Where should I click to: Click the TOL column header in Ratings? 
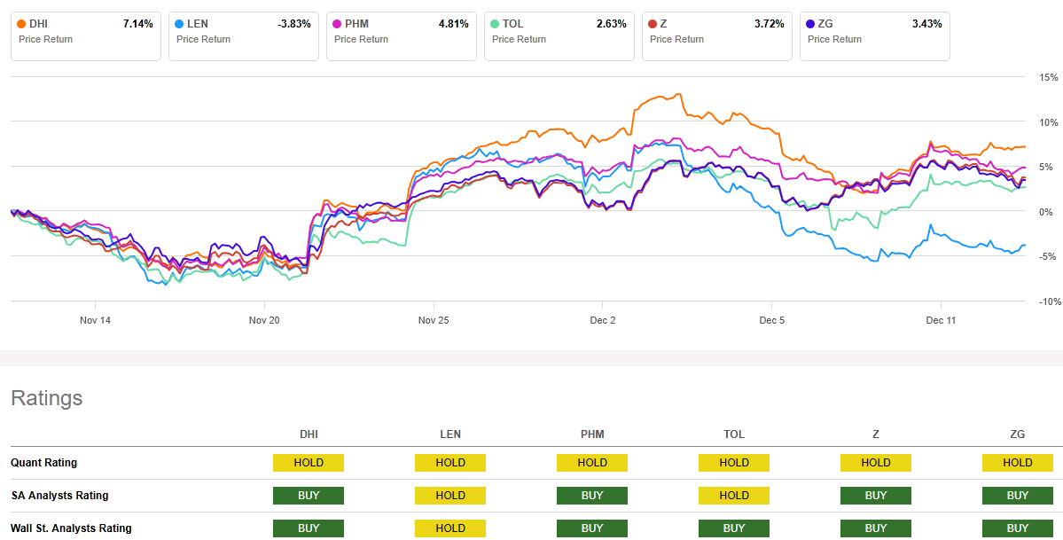pyautogui.click(x=734, y=434)
